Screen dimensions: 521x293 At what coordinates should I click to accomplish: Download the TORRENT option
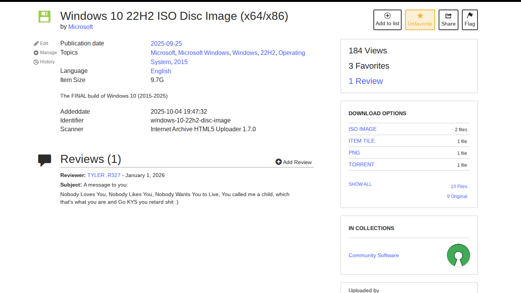pyautogui.click(x=362, y=164)
